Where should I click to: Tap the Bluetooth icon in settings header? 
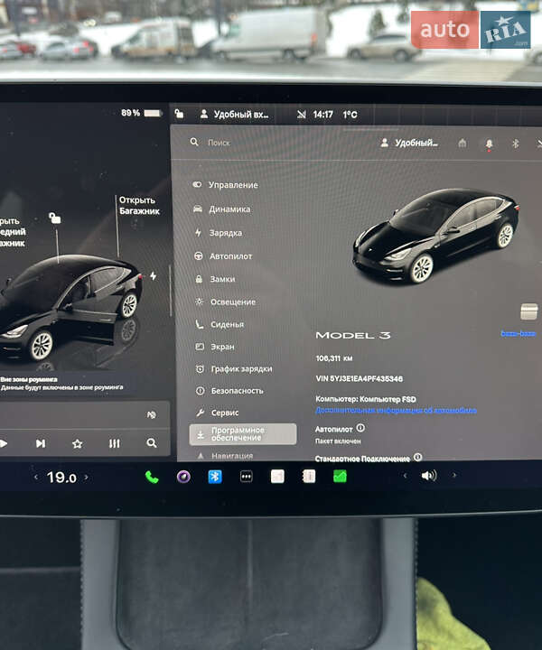click(x=515, y=144)
